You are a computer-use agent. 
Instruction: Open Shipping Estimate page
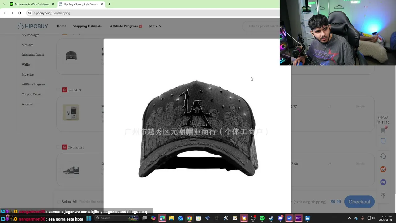coord(87,26)
